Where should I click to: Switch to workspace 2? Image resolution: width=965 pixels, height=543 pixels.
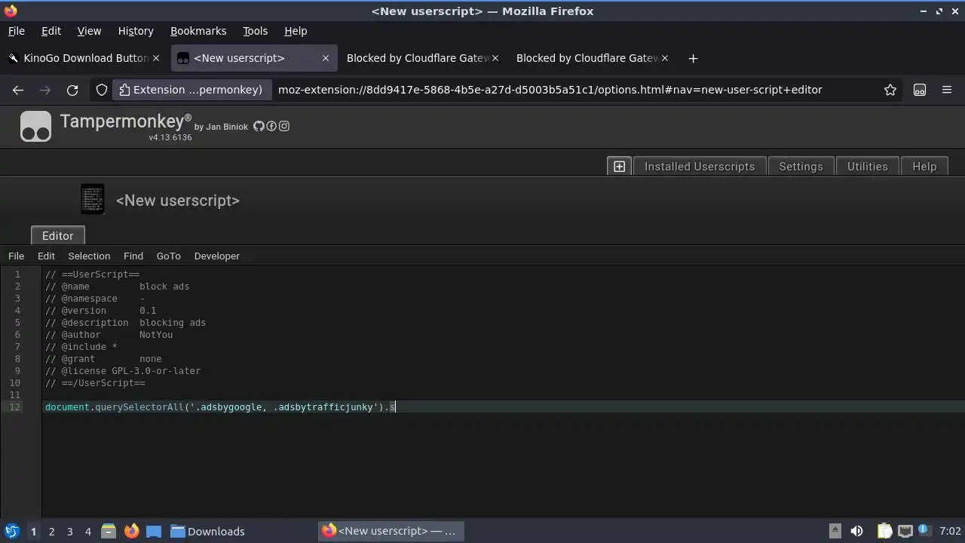click(51, 532)
